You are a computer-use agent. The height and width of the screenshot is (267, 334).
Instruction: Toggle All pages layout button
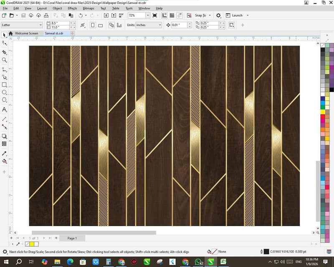111,25
